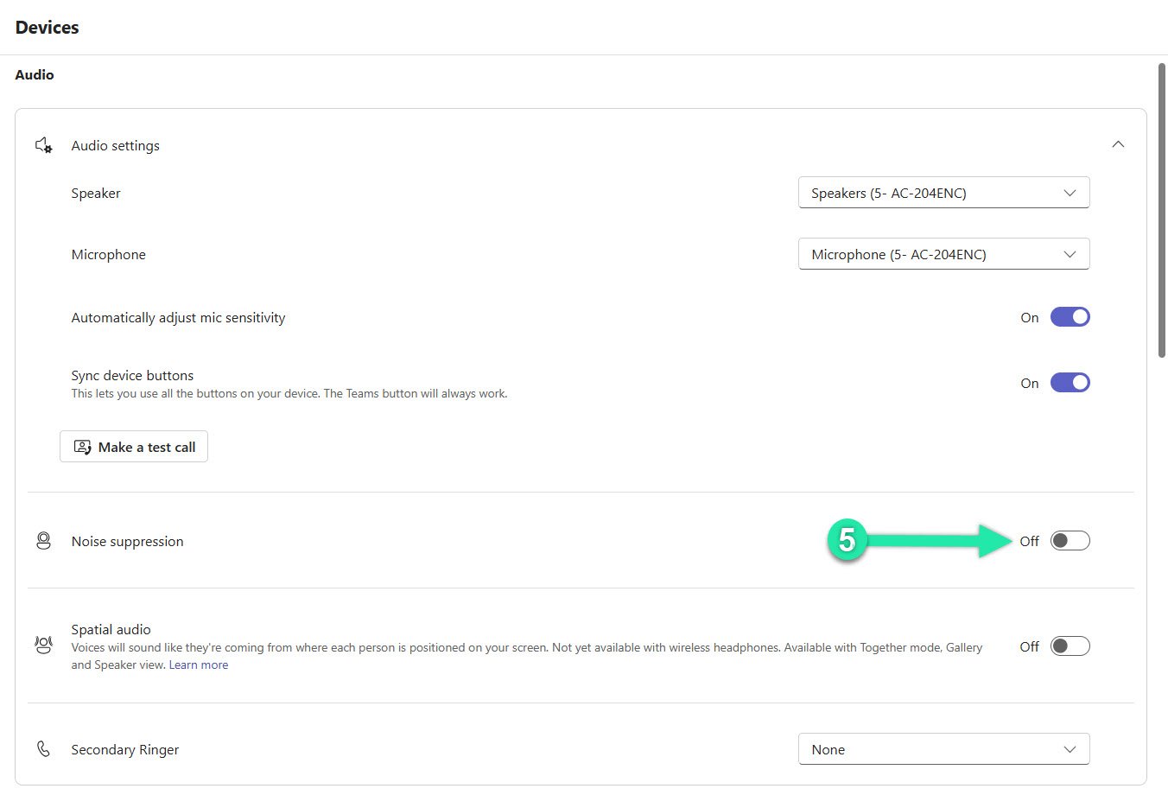Open the Microphone device dropdown
1168x795 pixels.
click(x=943, y=253)
